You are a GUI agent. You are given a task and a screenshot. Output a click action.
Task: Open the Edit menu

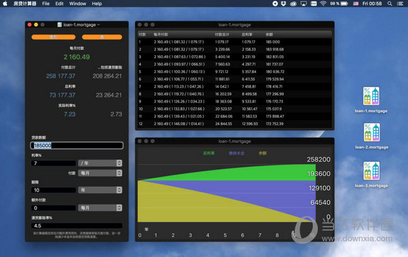tap(59, 4)
